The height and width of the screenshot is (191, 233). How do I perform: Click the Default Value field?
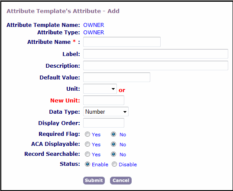(116, 77)
